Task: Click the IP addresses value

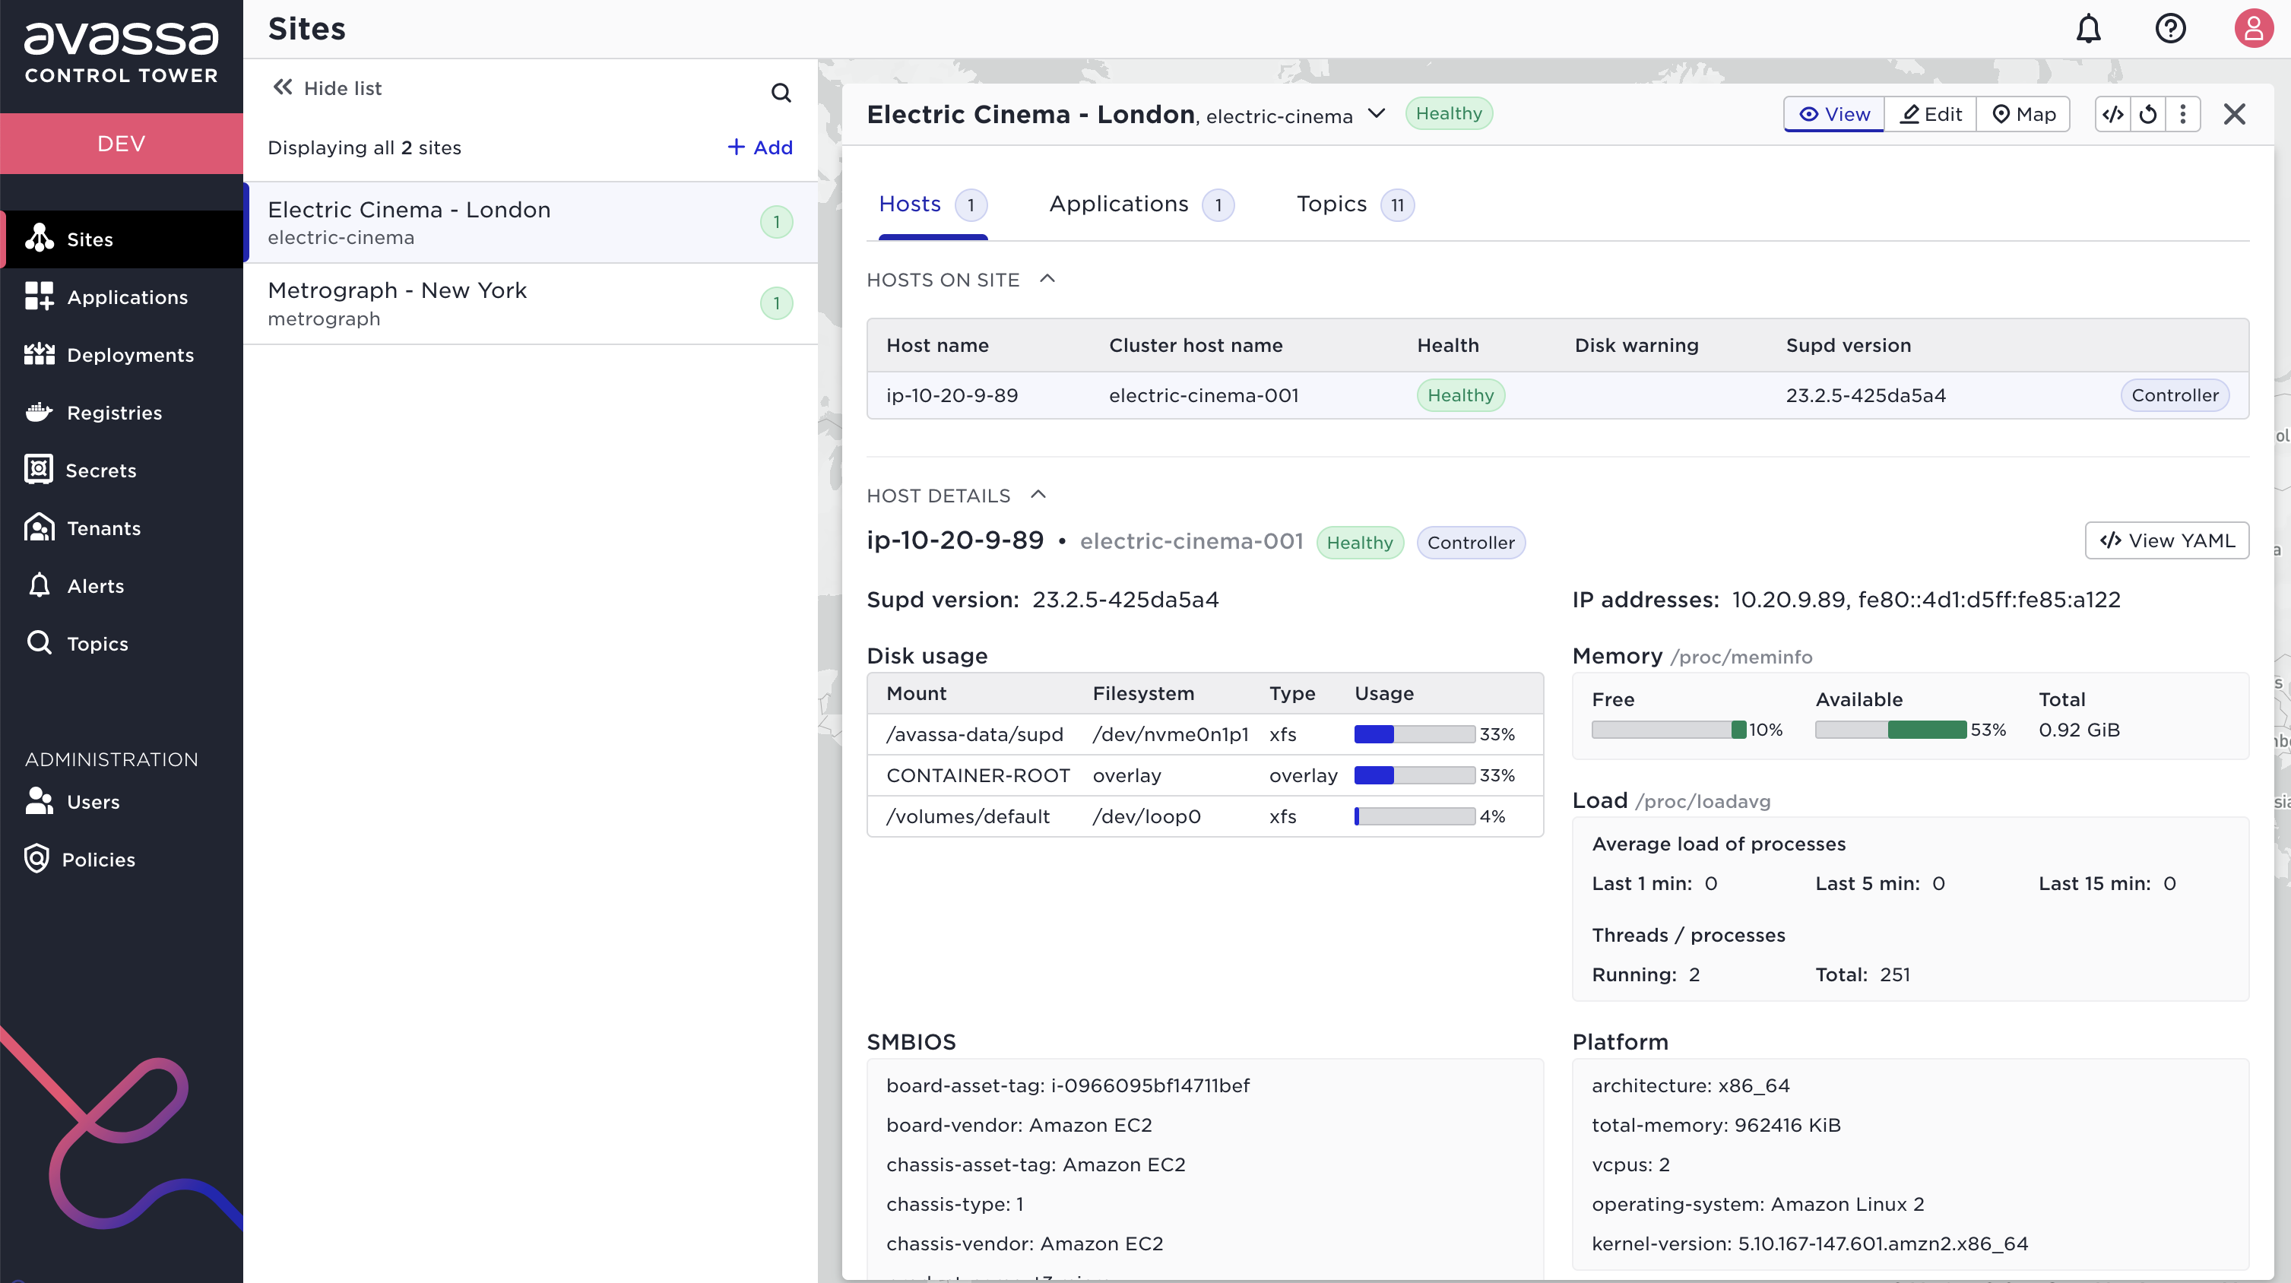Action: click(x=1925, y=599)
